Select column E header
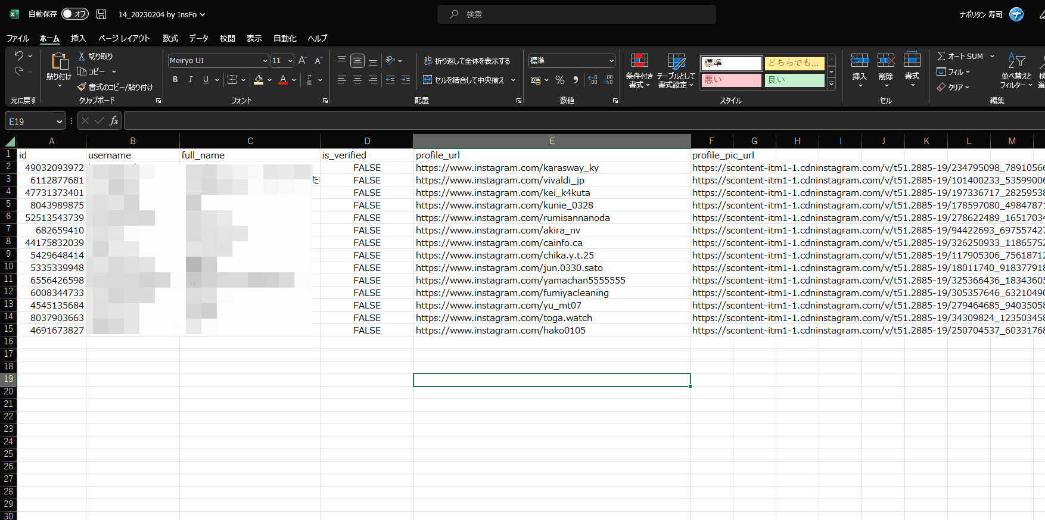Viewport: 1045px width, 520px height. 552,141
